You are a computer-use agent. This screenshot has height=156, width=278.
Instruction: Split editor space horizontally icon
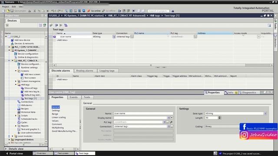tap(139, 11)
